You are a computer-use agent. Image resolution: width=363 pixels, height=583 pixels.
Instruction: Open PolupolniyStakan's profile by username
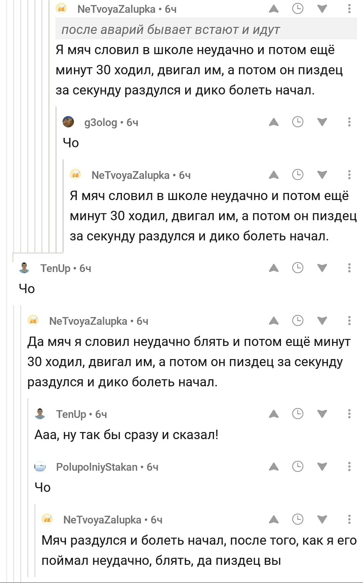click(x=97, y=467)
